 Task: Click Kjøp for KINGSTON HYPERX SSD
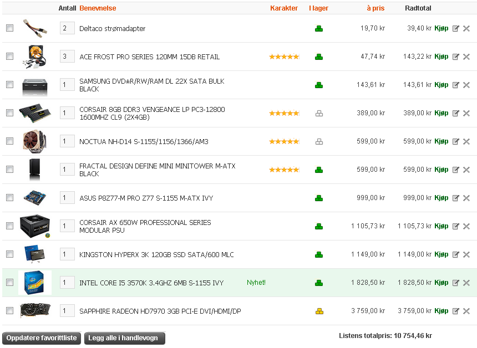point(442,254)
